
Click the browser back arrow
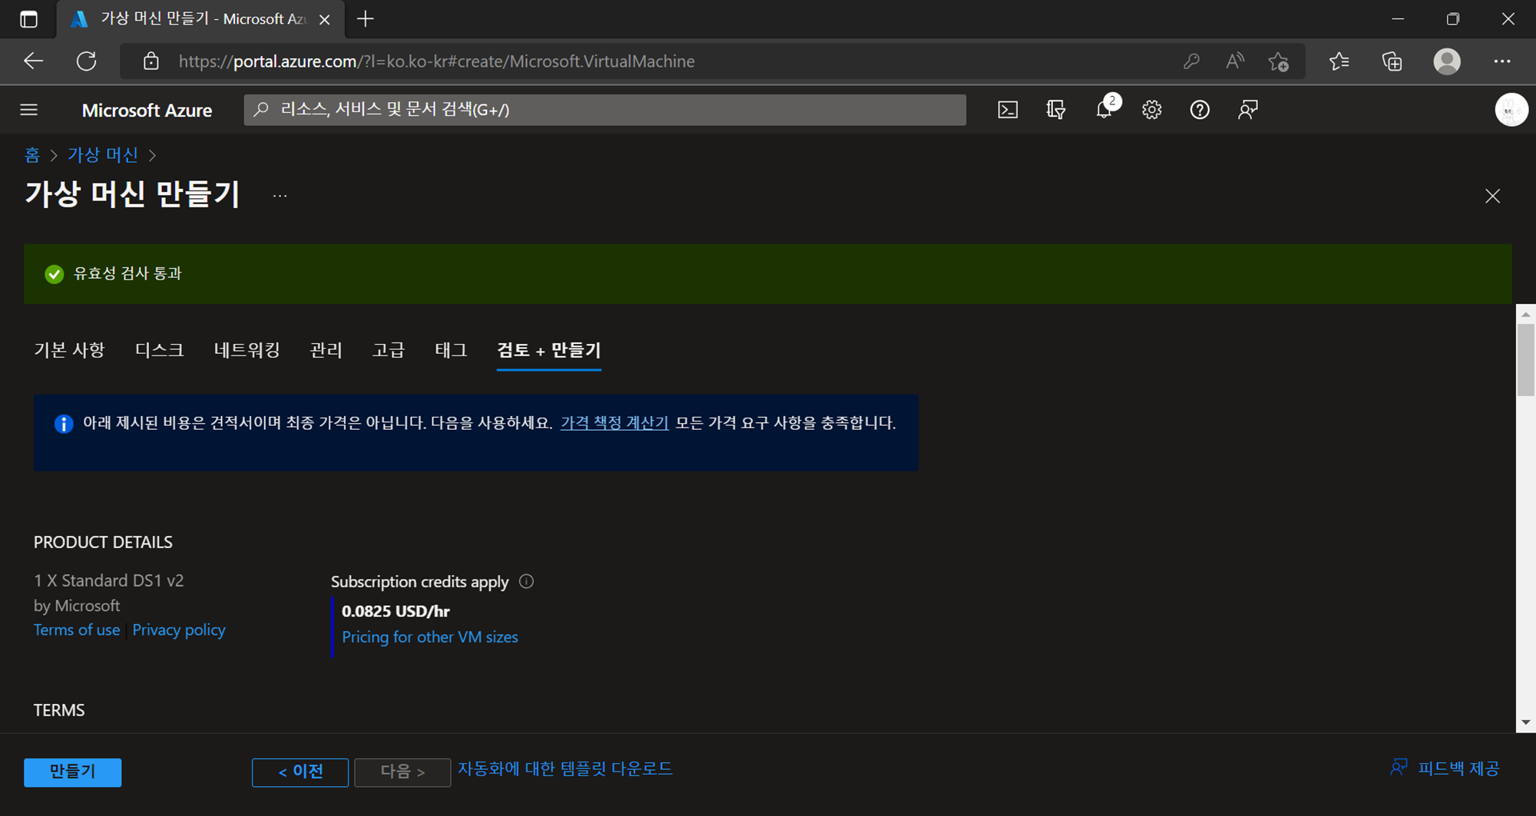(x=33, y=61)
